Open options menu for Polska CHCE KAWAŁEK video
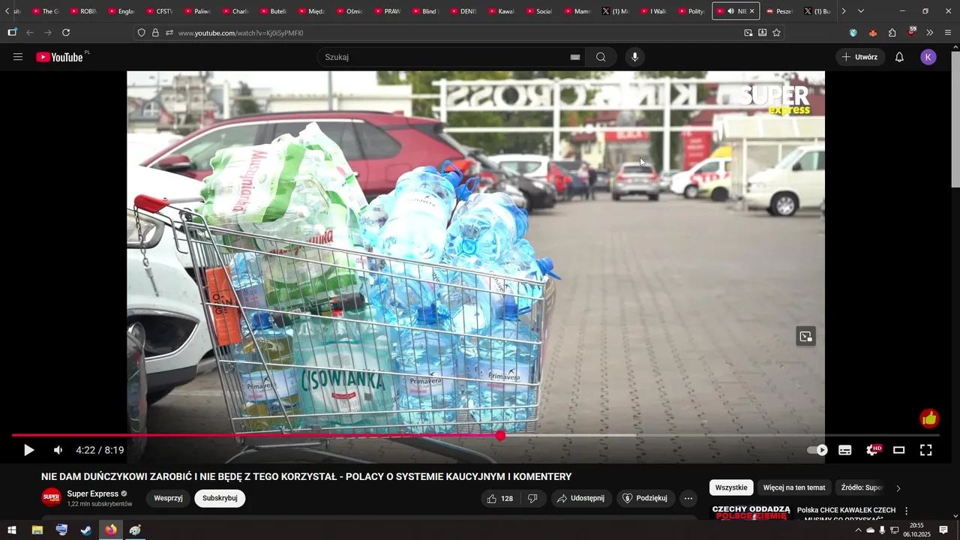960x540 pixels. (x=906, y=511)
